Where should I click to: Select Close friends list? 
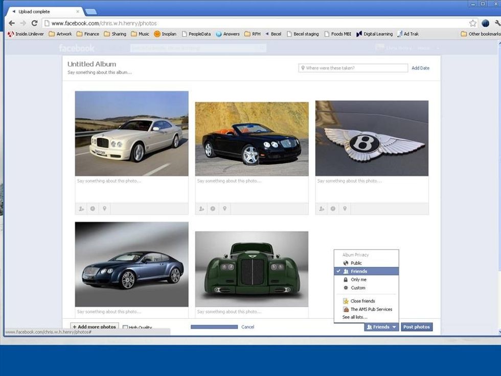(x=367, y=301)
